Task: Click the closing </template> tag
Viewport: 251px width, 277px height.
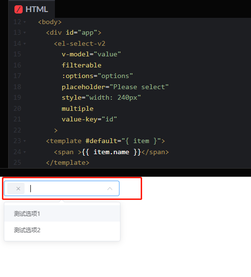Action: 67,162
